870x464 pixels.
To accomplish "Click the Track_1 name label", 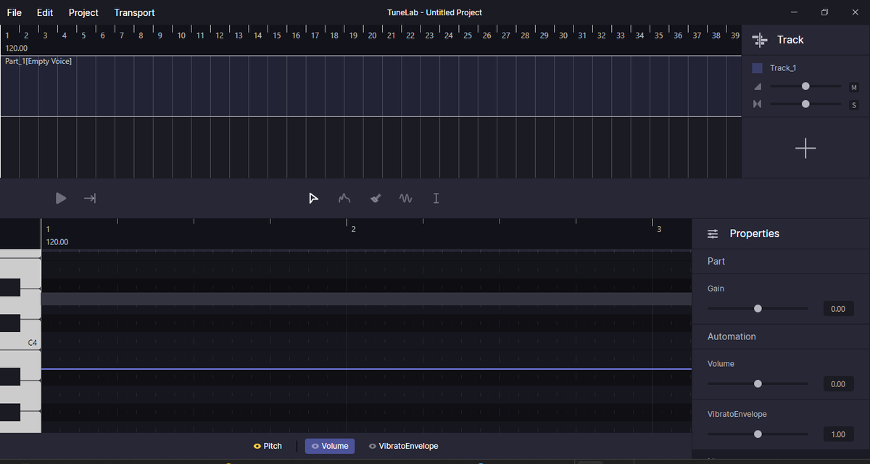I will click(x=783, y=68).
